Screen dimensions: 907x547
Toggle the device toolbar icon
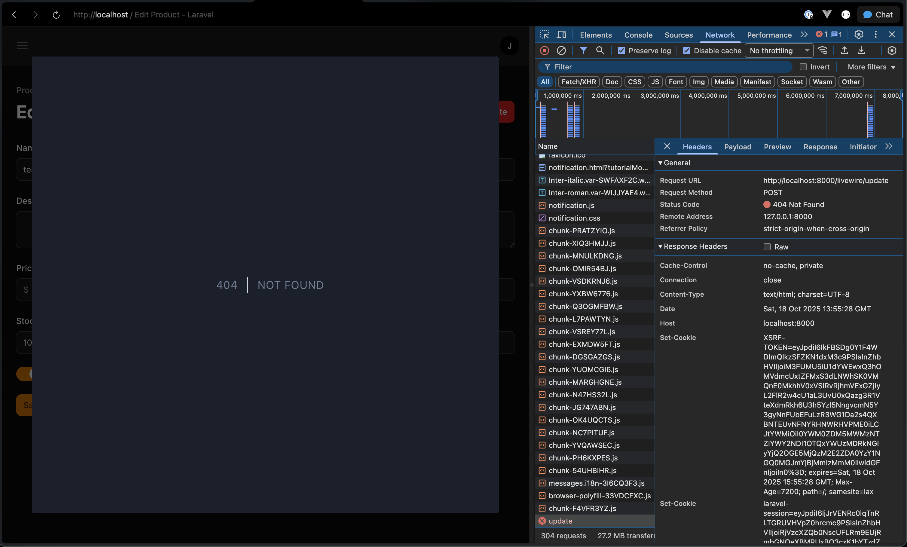561,35
